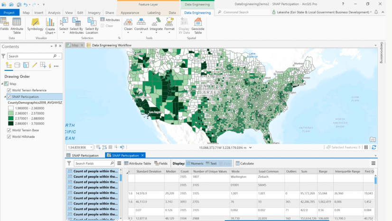Expand the Selection group dialog launcher
This screenshot has width=392, height=221.
(x=119, y=38)
